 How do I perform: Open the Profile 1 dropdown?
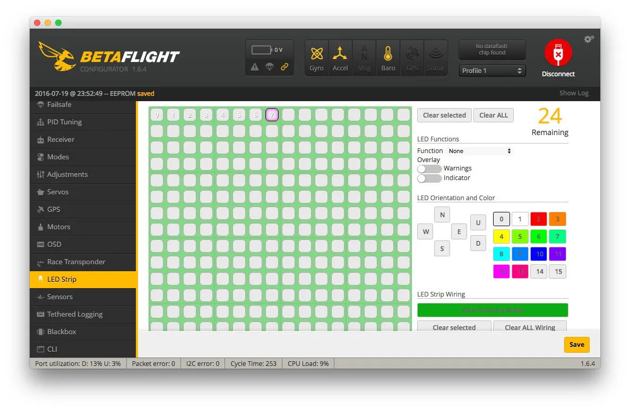[492, 70]
